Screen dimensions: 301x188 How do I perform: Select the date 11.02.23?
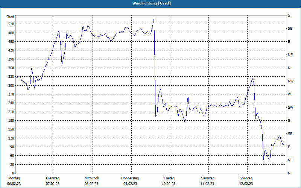tap(208, 184)
